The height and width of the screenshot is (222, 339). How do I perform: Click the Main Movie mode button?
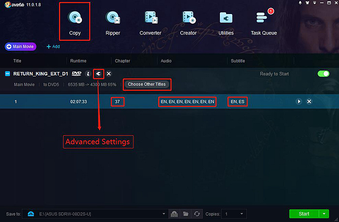point(20,46)
